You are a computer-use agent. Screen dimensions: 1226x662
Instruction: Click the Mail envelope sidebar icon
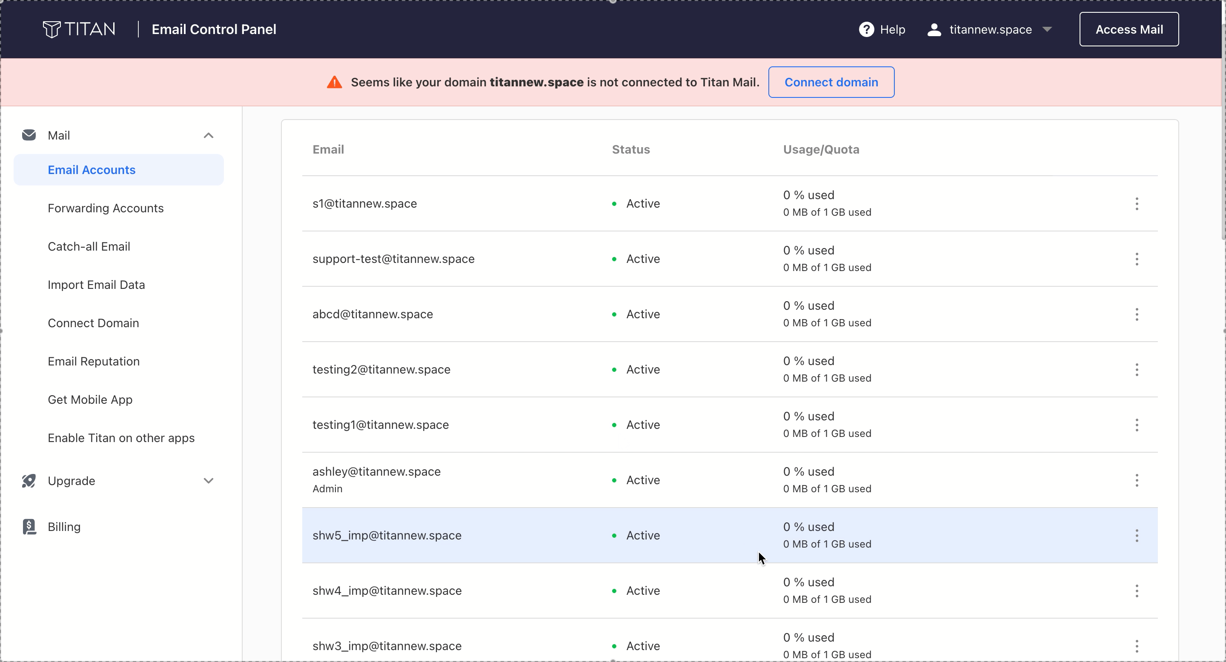click(29, 135)
